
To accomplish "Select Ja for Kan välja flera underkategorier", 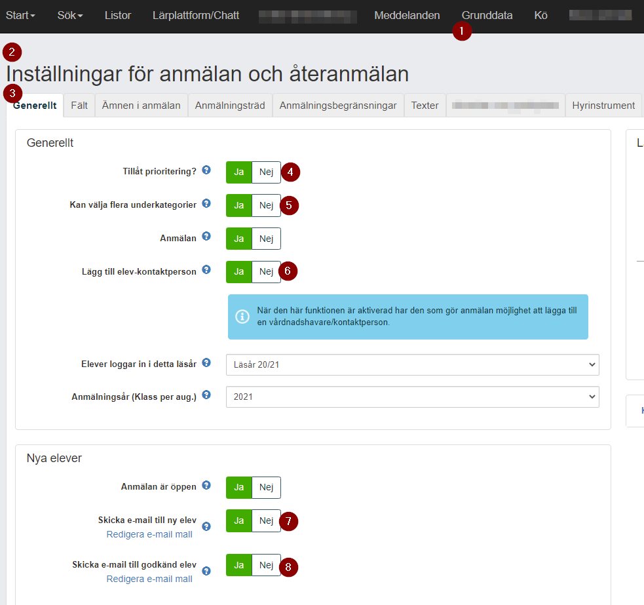I will point(239,206).
